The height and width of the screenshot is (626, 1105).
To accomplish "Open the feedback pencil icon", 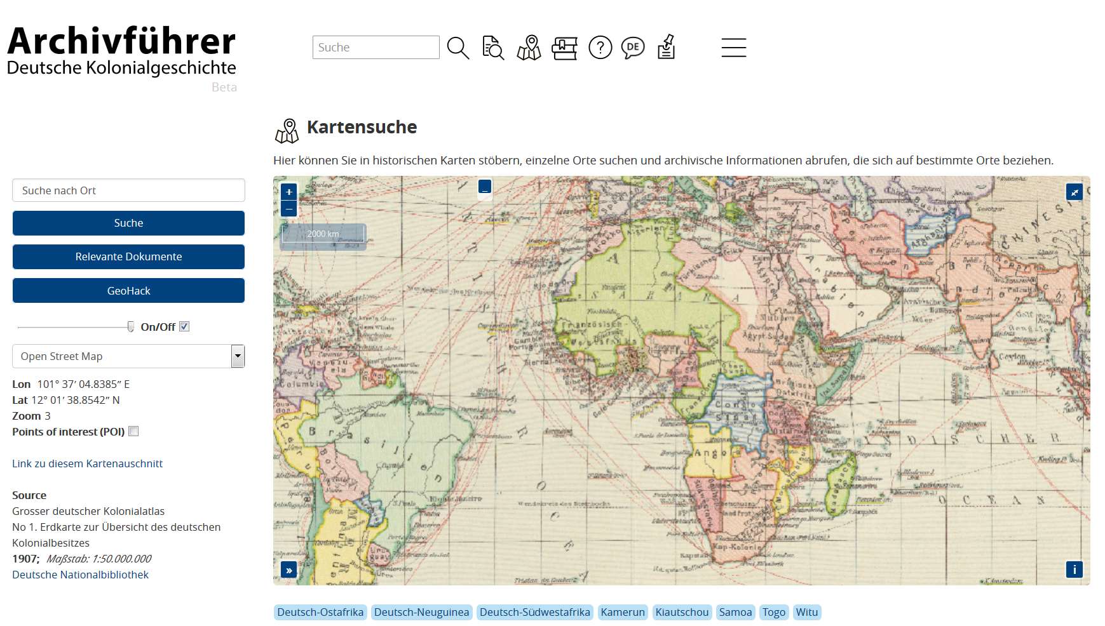I will (x=666, y=47).
